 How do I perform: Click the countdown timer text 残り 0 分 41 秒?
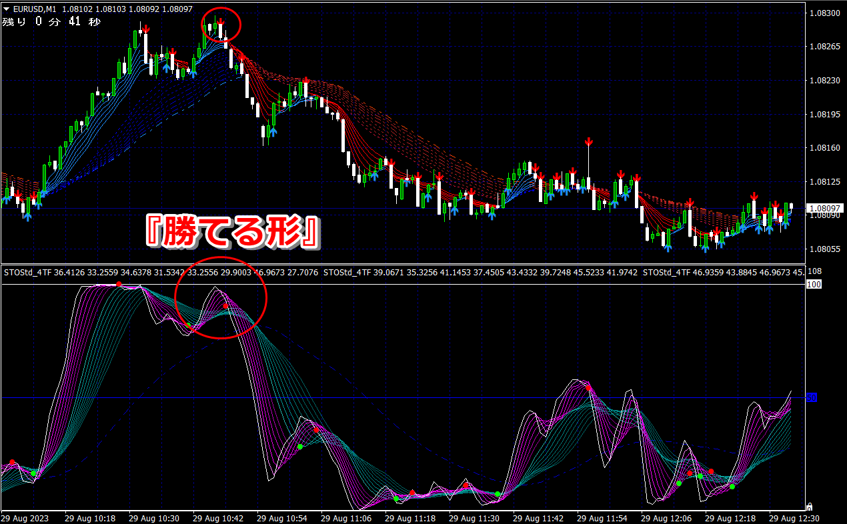coord(51,21)
